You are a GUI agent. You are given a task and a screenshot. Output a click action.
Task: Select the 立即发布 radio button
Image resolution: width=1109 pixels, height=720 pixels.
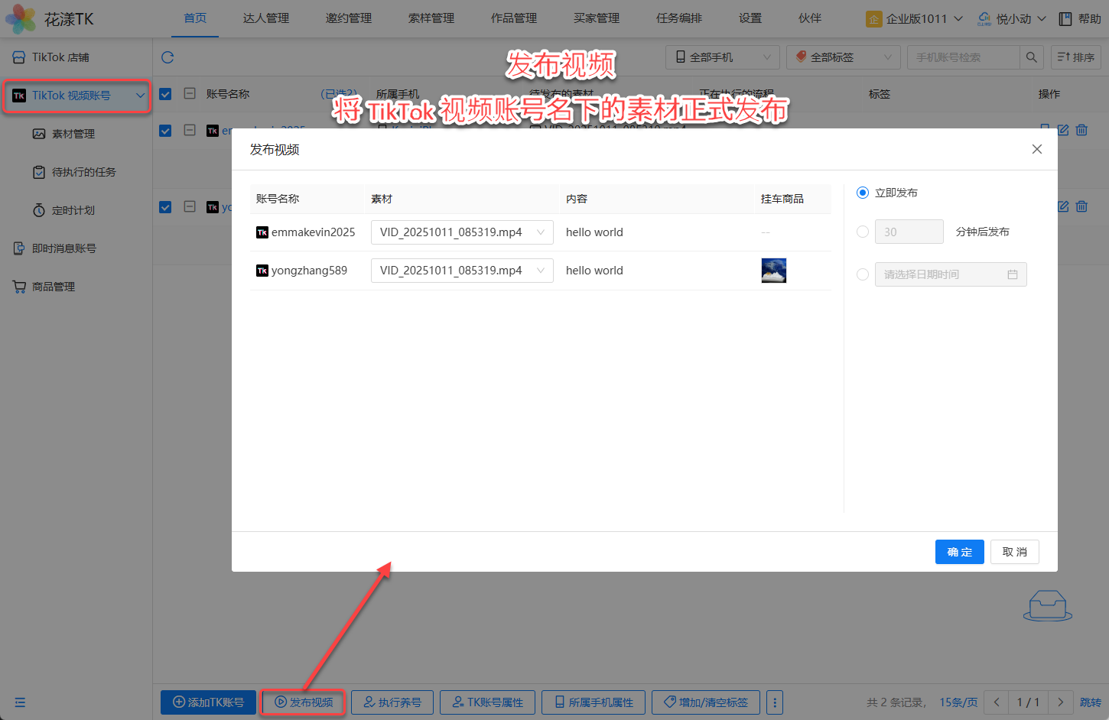[863, 193]
